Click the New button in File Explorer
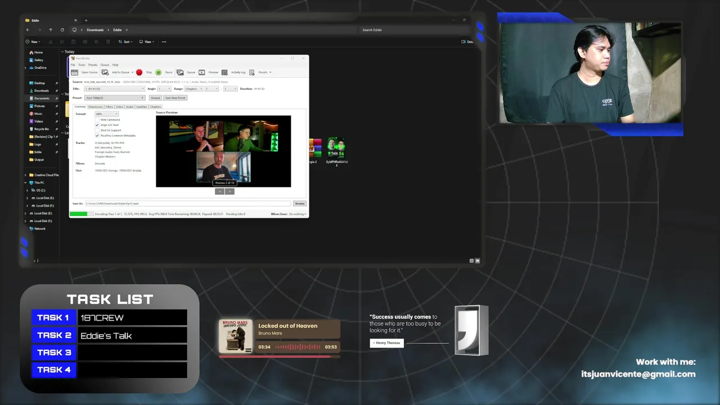 (33, 42)
